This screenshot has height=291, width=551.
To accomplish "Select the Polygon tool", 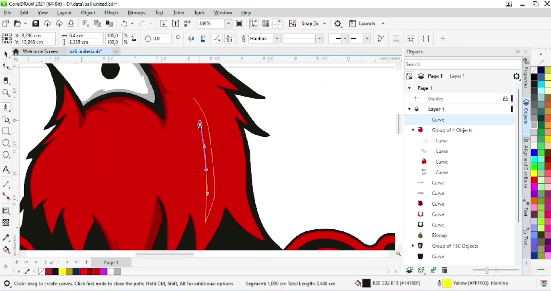I will pos(6,155).
